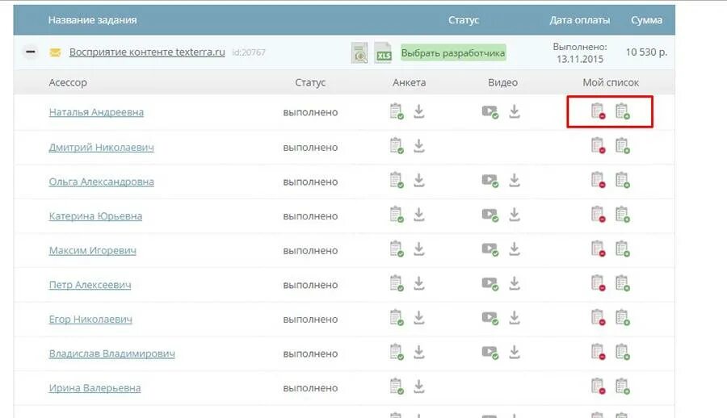View Наталья Андреевна's questionnaire form
Screen dimensions: 727x418
tap(397, 111)
